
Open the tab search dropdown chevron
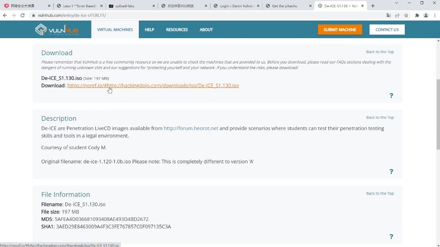pyautogui.click(x=396, y=3)
